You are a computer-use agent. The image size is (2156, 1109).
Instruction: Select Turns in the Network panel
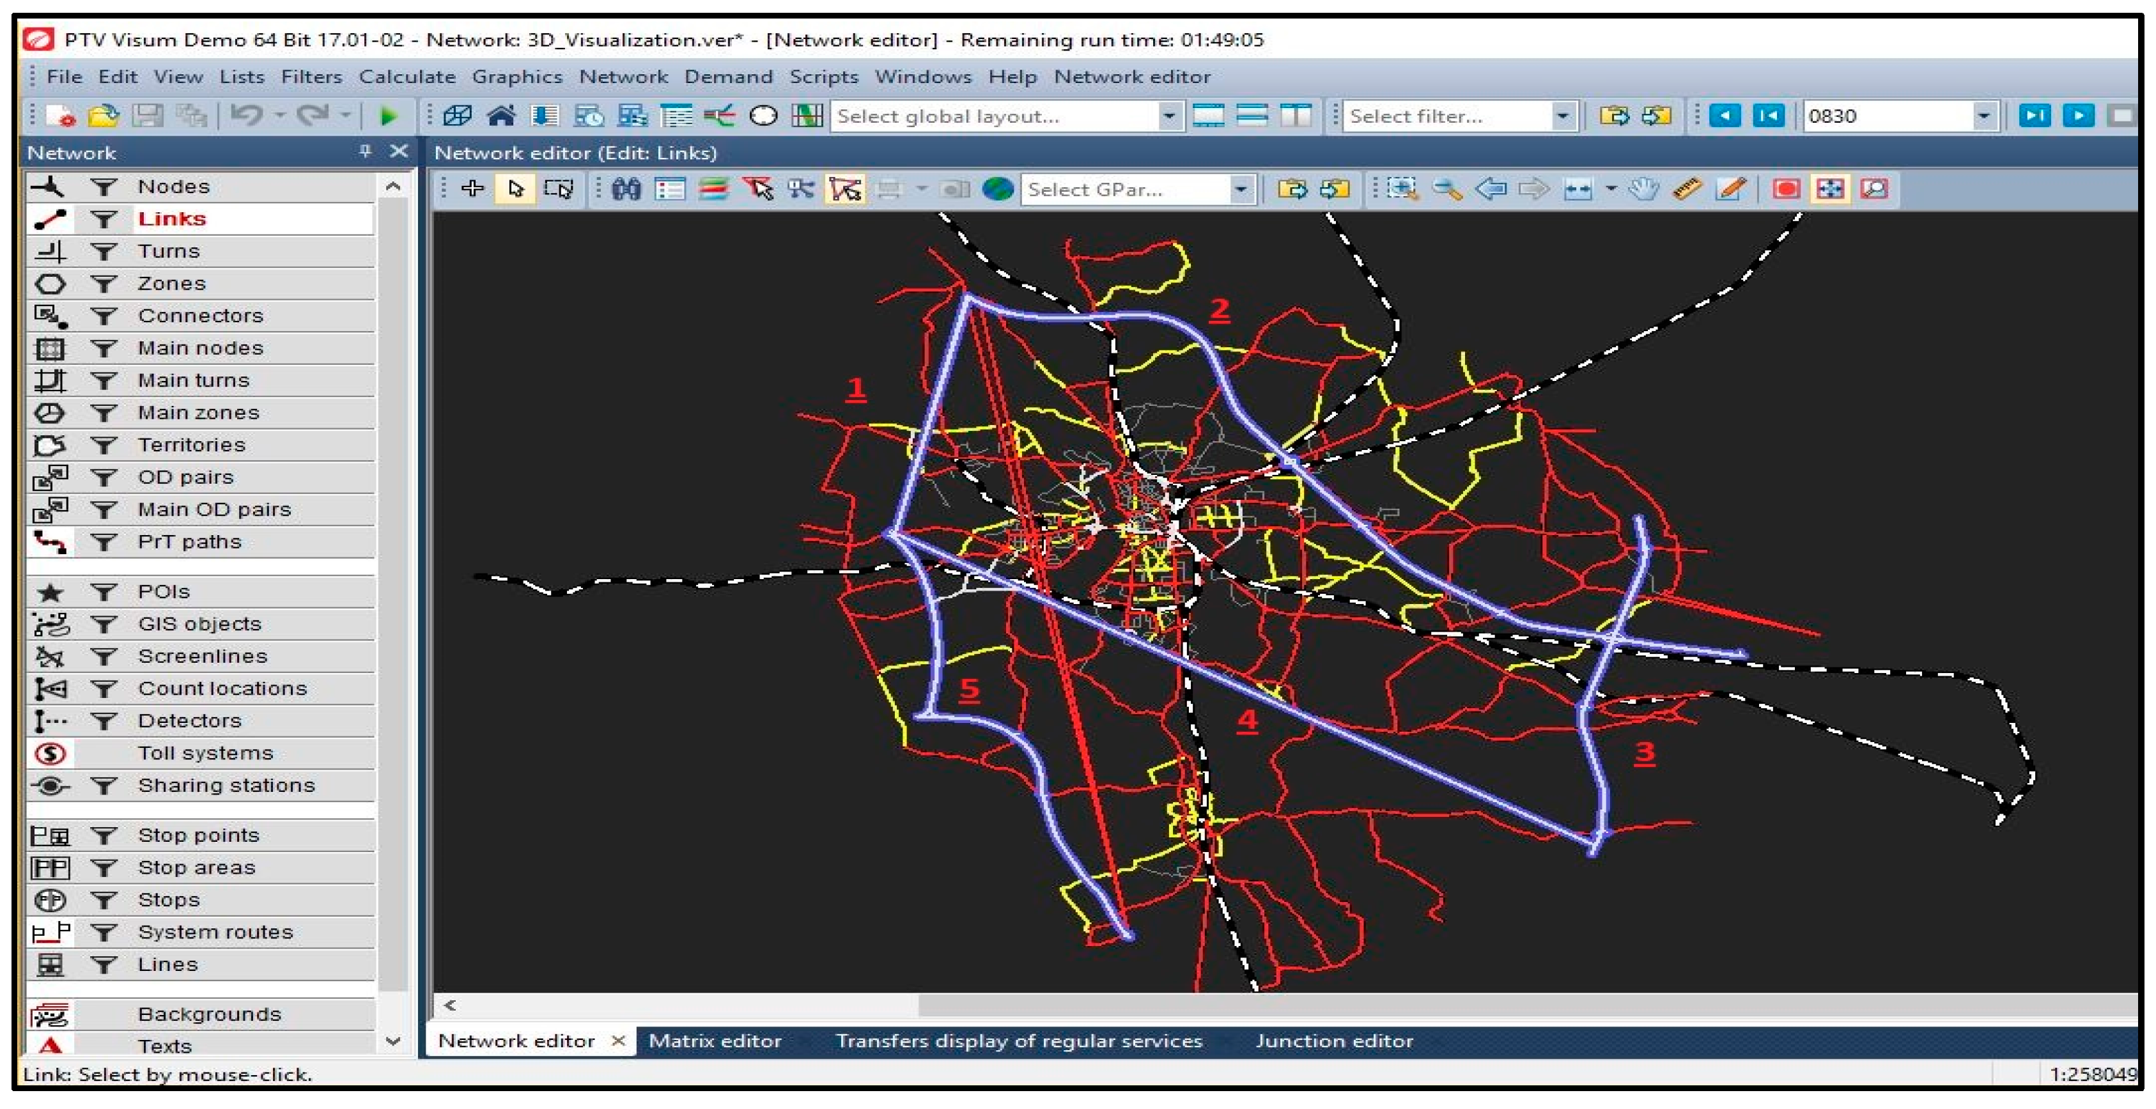[169, 251]
